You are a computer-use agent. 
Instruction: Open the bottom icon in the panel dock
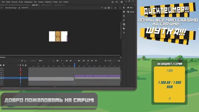tap(124, 33)
